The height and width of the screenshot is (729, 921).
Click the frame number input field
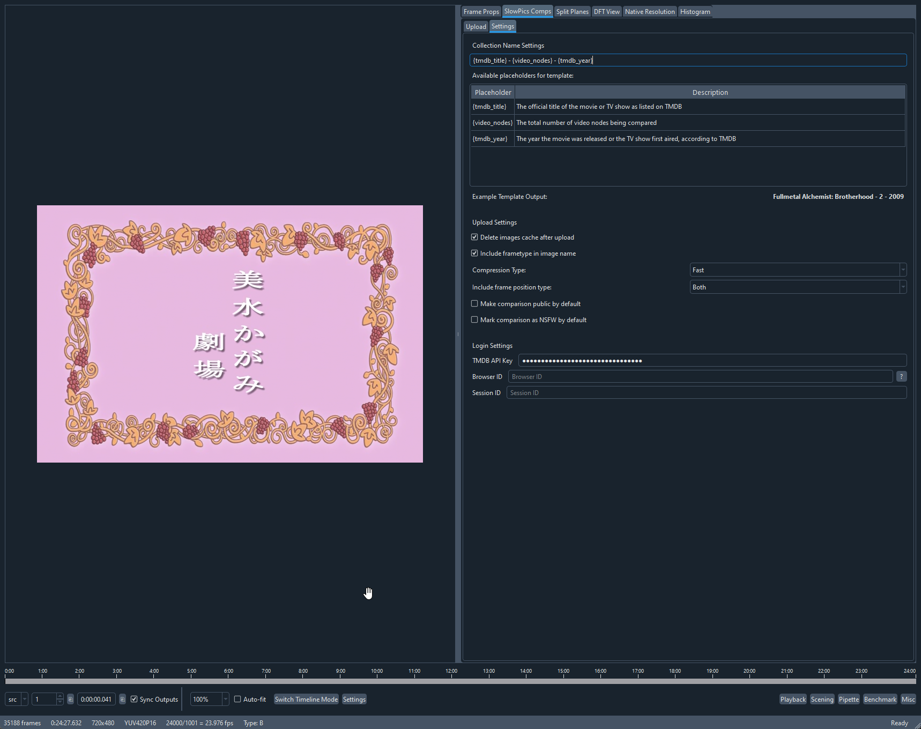pos(43,699)
